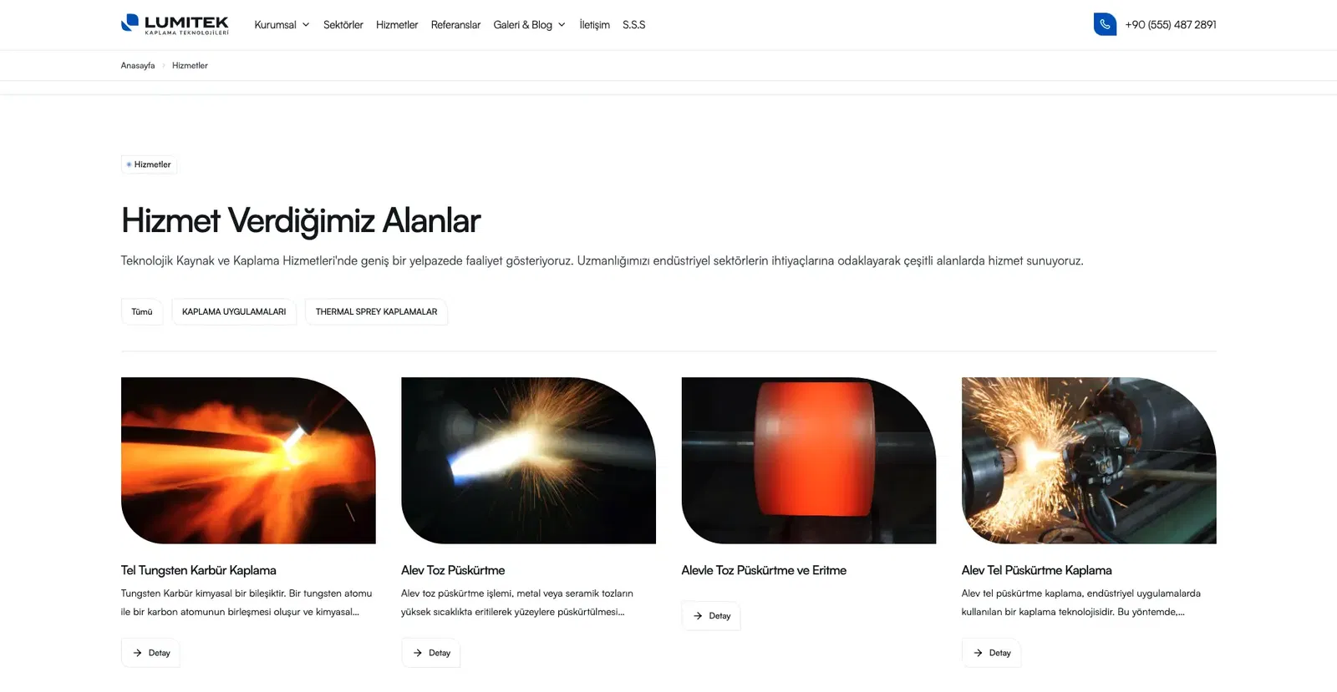Click arrow icon on Alevle Toz Püskürtme Detay
Viewport: 1337px width, 692px height.
(698, 616)
